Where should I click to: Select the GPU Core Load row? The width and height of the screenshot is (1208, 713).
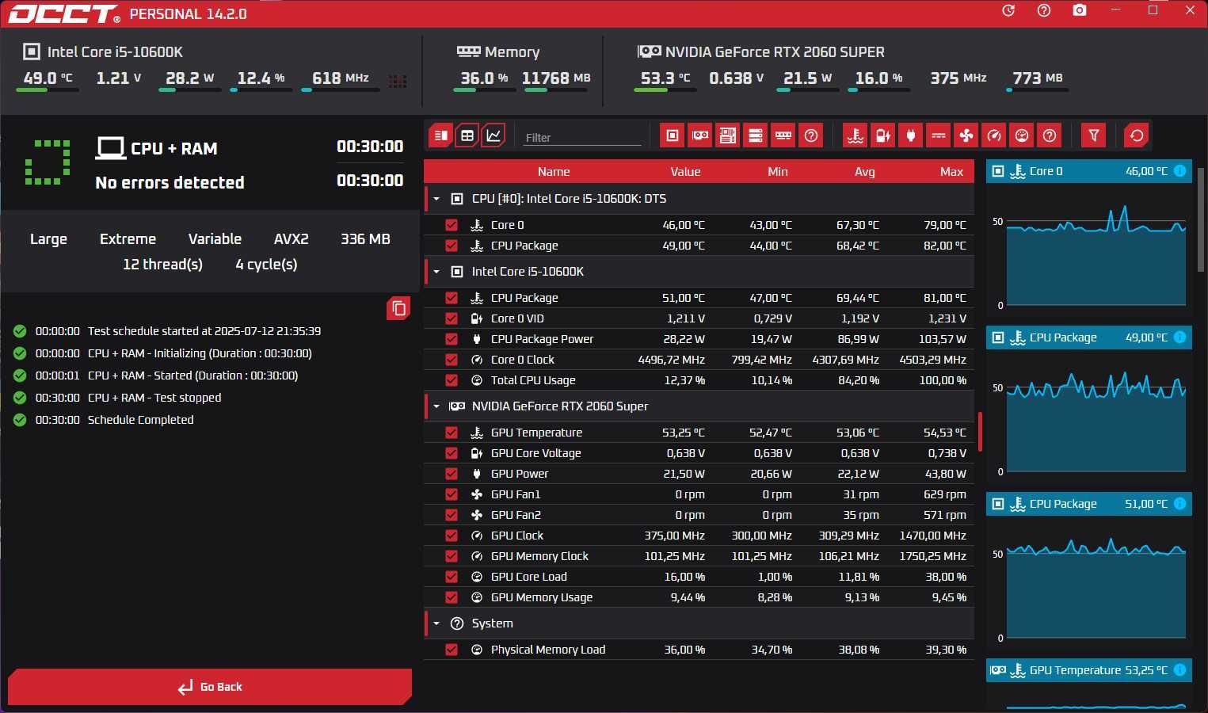click(x=699, y=577)
